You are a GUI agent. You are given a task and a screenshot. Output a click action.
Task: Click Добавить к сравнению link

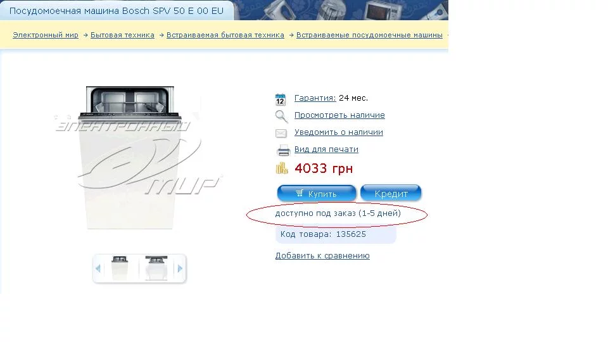[322, 255]
